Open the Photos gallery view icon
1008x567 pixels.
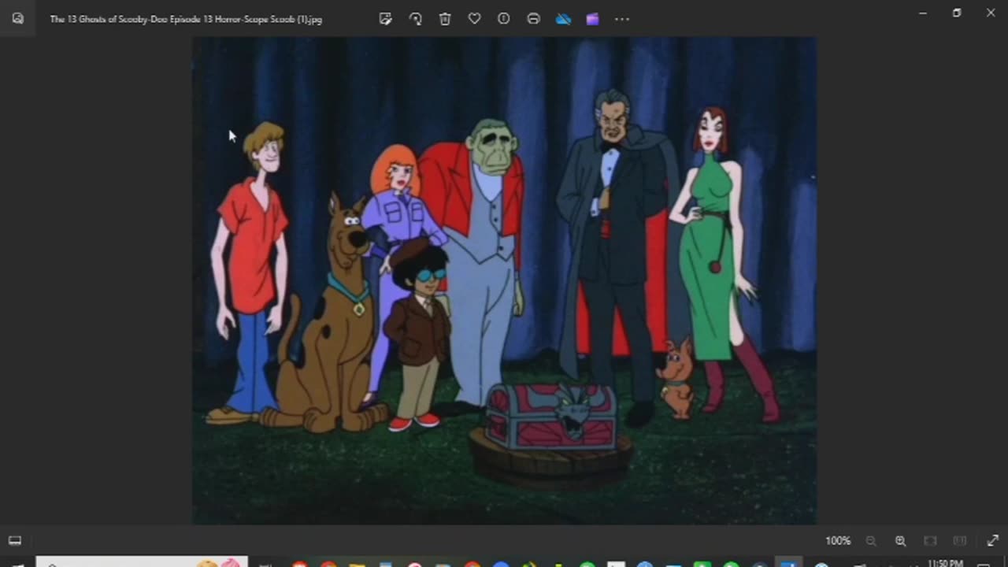click(x=18, y=19)
